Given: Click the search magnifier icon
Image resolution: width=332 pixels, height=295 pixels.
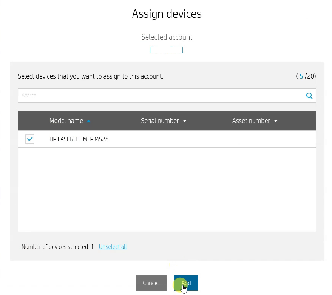Looking at the screenshot, I should coord(309,96).
